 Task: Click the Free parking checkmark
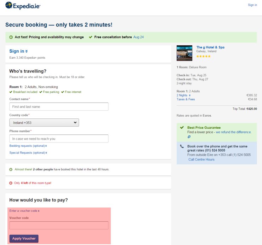click(x=41, y=92)
